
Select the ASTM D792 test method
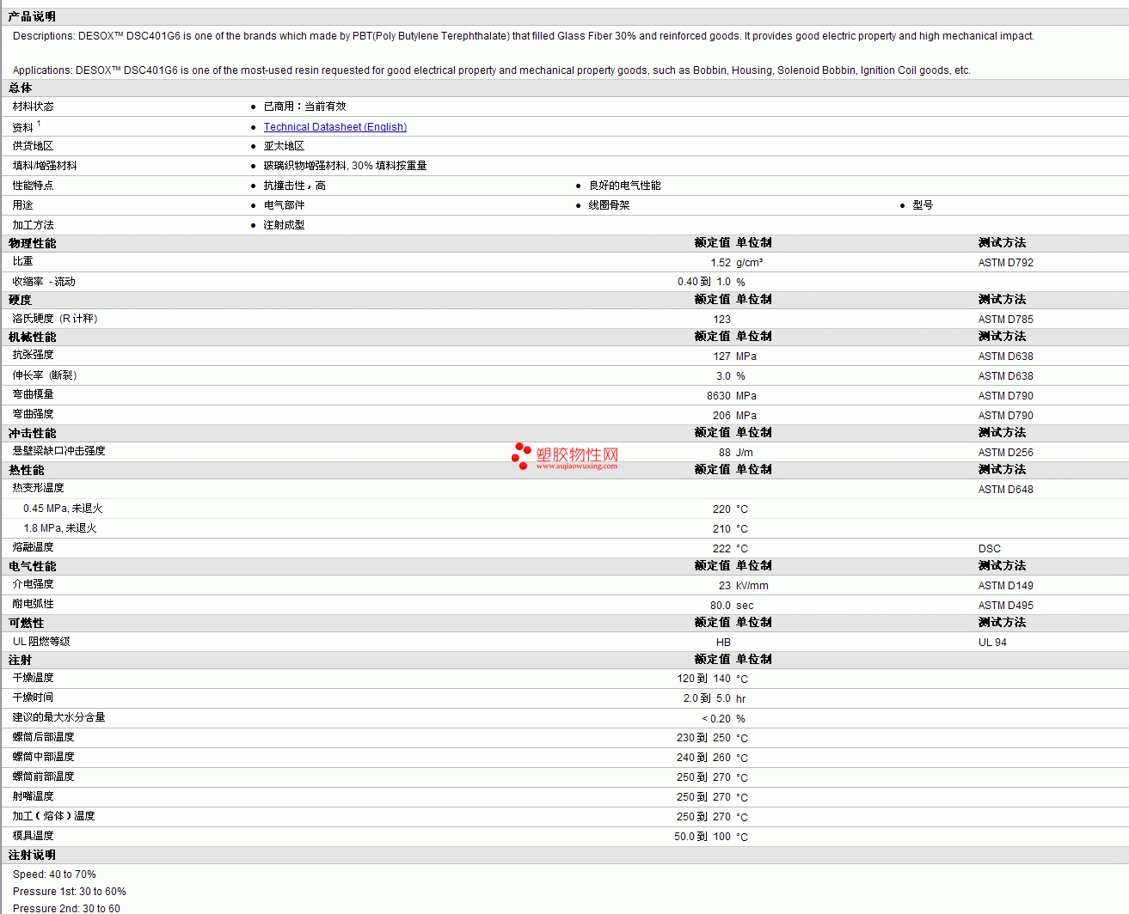click(1006, 263)
